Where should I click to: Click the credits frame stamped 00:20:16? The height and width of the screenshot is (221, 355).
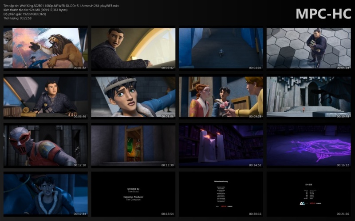click(x=221, y=194)
